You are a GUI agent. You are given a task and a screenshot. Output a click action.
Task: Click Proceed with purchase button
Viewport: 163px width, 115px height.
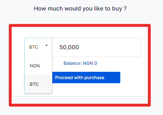[86, 78]
